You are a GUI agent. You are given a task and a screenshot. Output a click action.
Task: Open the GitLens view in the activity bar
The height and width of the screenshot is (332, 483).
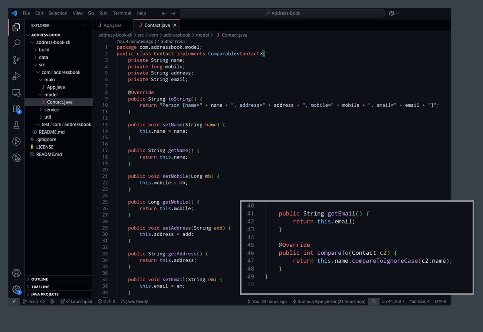(x=16, y=141)
